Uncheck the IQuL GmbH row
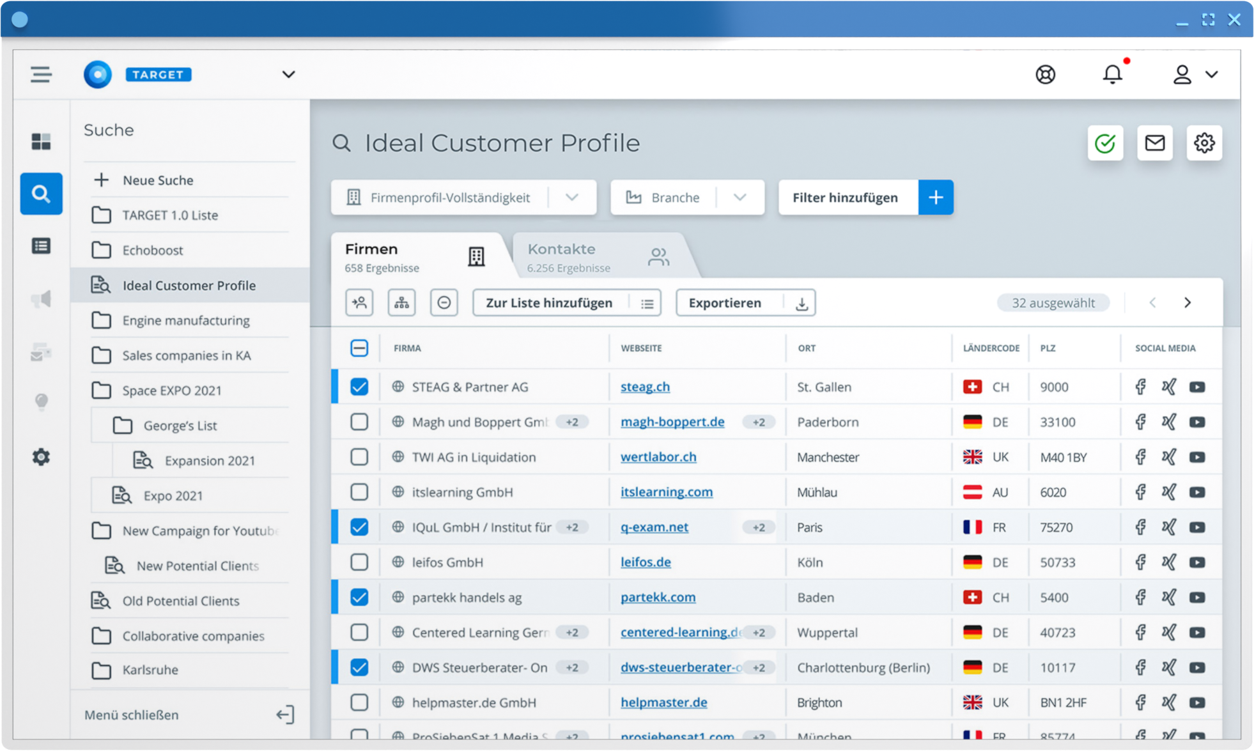 359,527
